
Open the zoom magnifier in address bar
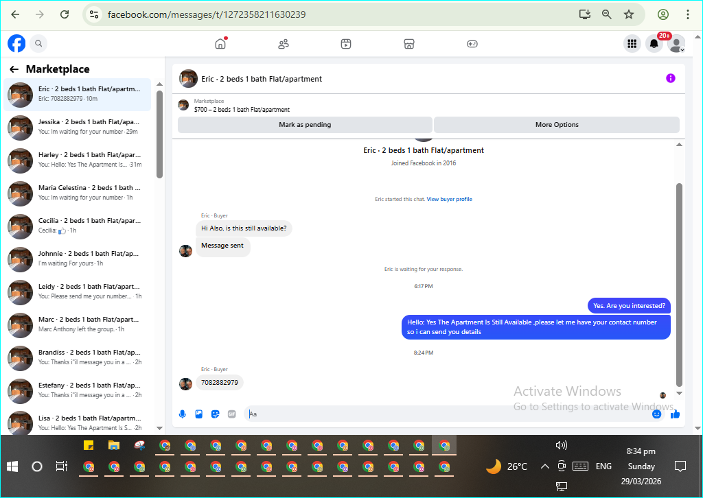(607, 14)
